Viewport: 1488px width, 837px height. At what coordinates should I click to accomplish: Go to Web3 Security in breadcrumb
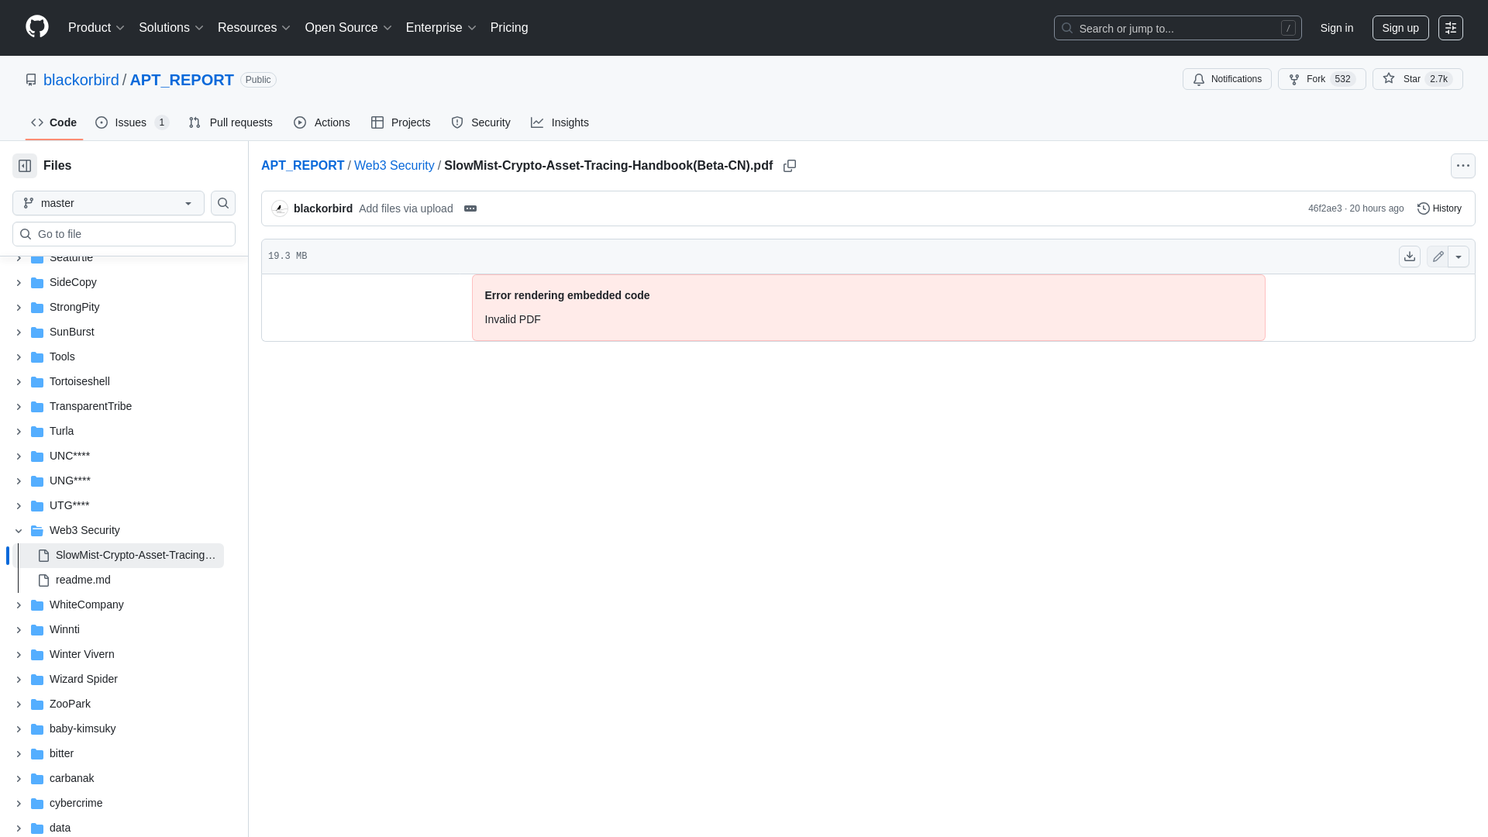pyautogui.click(x=394, y=166)
